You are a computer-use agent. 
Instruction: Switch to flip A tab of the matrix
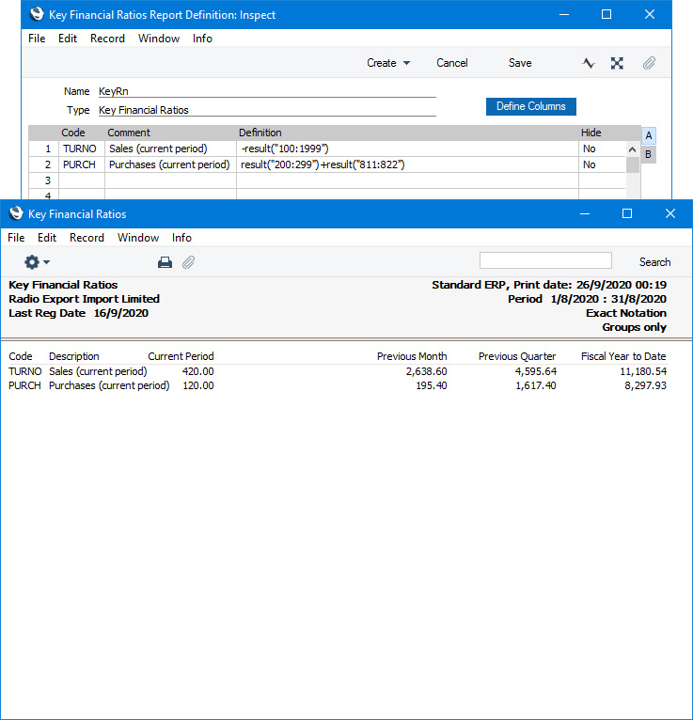coord(649,136)
